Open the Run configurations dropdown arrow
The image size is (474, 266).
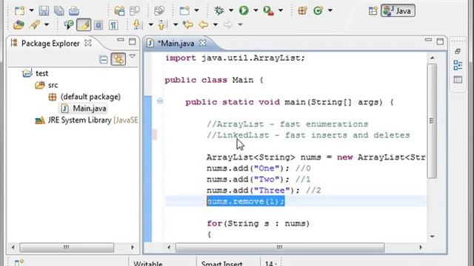[x=256, y=10]
